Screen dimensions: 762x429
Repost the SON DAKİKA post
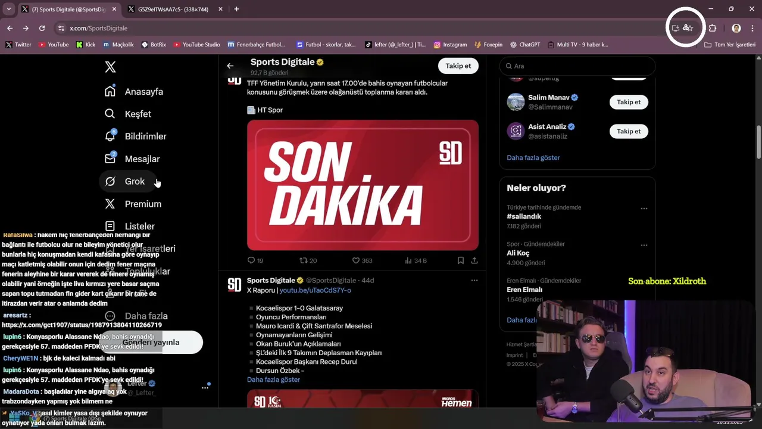point(307,260)
